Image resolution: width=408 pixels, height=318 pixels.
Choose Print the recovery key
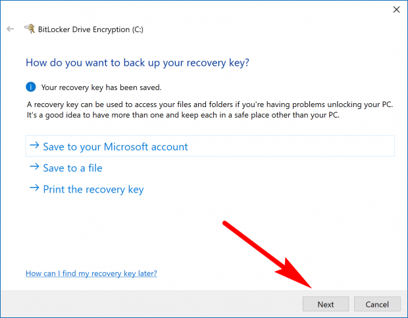point(93,189)
